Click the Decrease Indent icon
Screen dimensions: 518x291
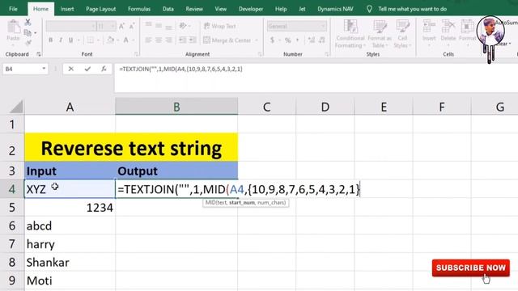182,40
